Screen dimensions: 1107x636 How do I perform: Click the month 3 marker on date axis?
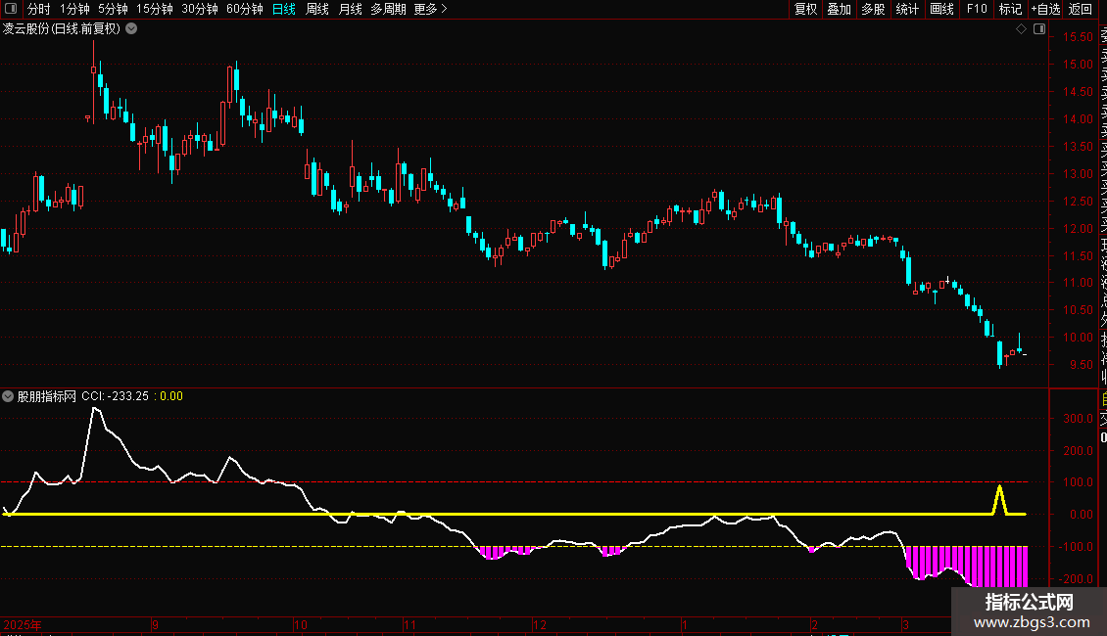906,624
